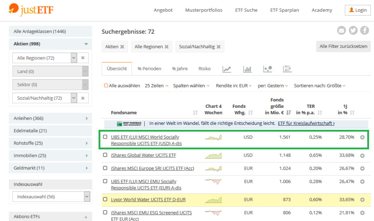
Task: Open 4-week chart of iShares Global Water
Action: coord(213,156)
